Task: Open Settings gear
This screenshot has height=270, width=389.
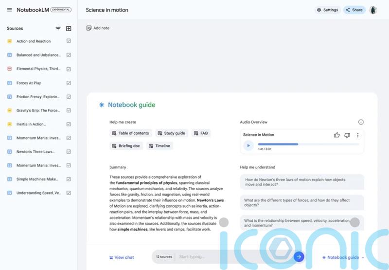Action: pos(319,10)
